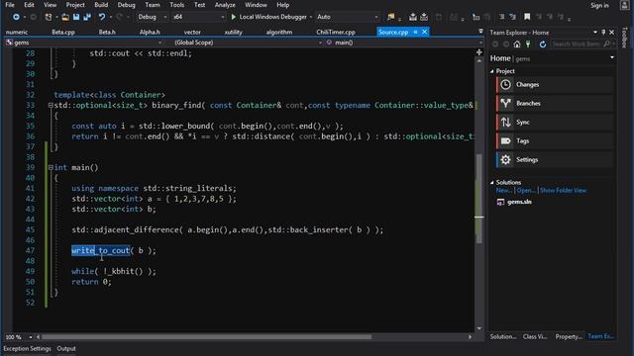Image resolution: width=634 pixels, height=356 pixels.
Task: Open Changes in Team Explorer
Action: tap(555, 85)
